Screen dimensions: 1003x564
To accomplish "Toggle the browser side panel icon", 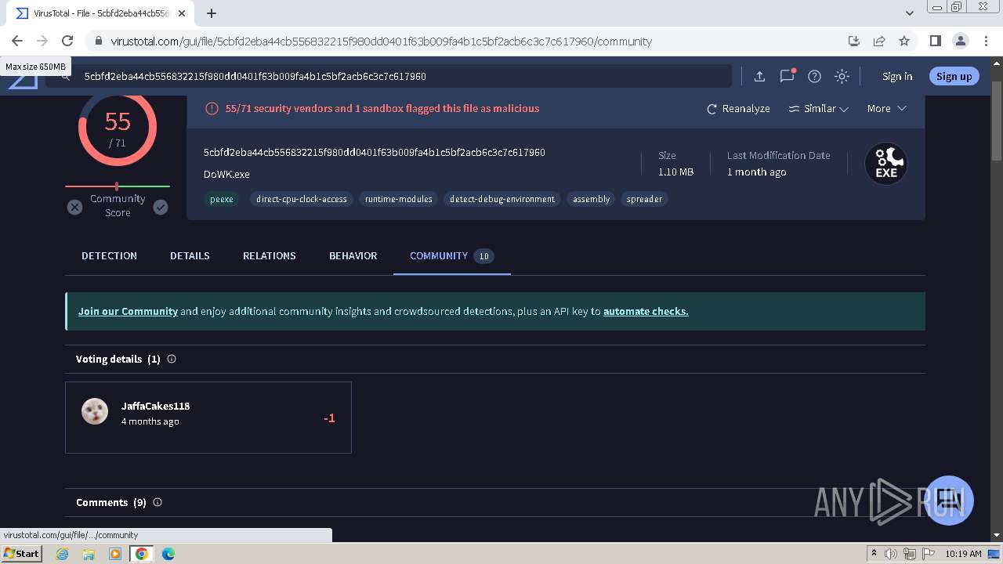I will (936, 41).
